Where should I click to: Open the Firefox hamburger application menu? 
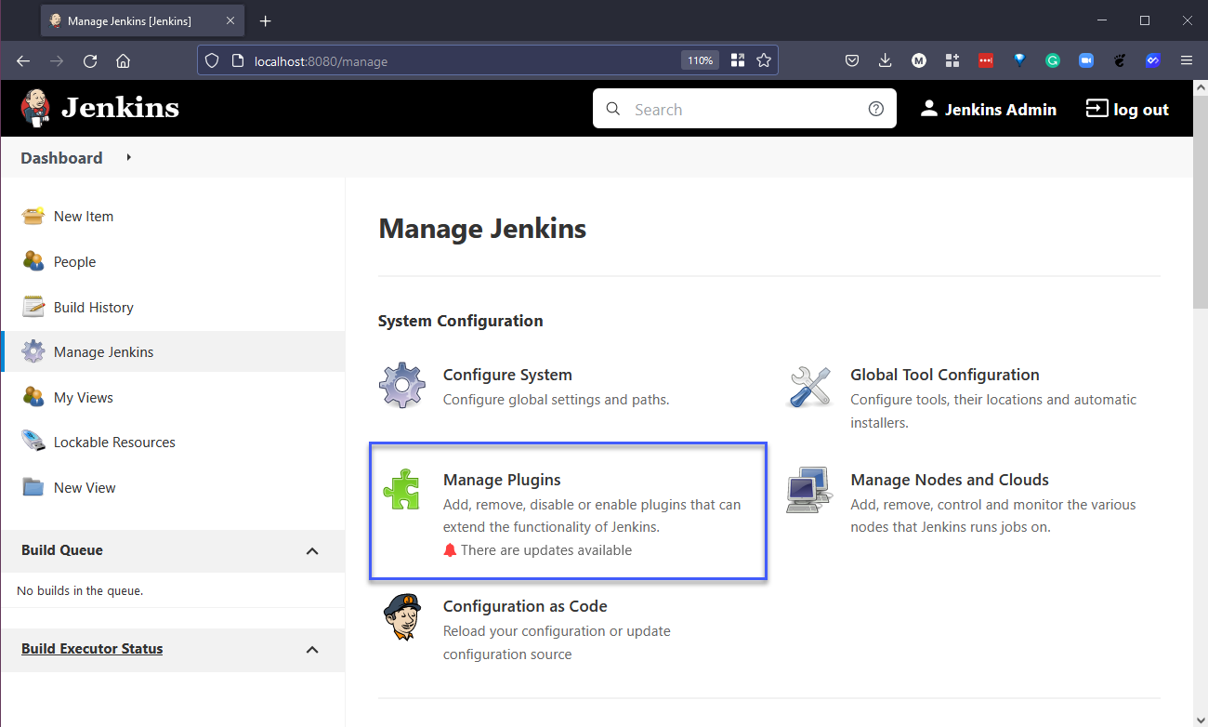pos(1186,60)
